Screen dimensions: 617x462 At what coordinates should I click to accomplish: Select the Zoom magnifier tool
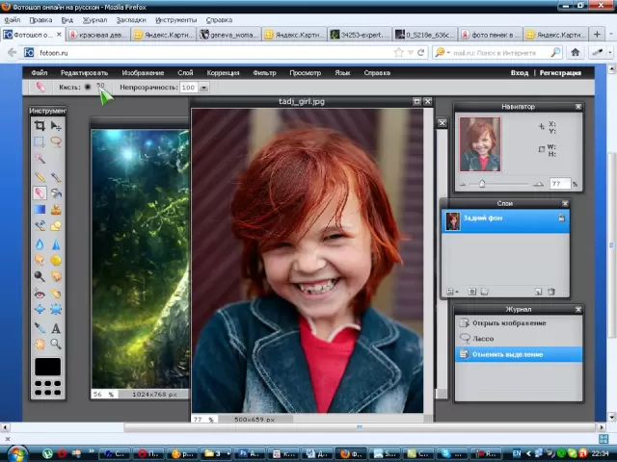[x=56, y=344]
